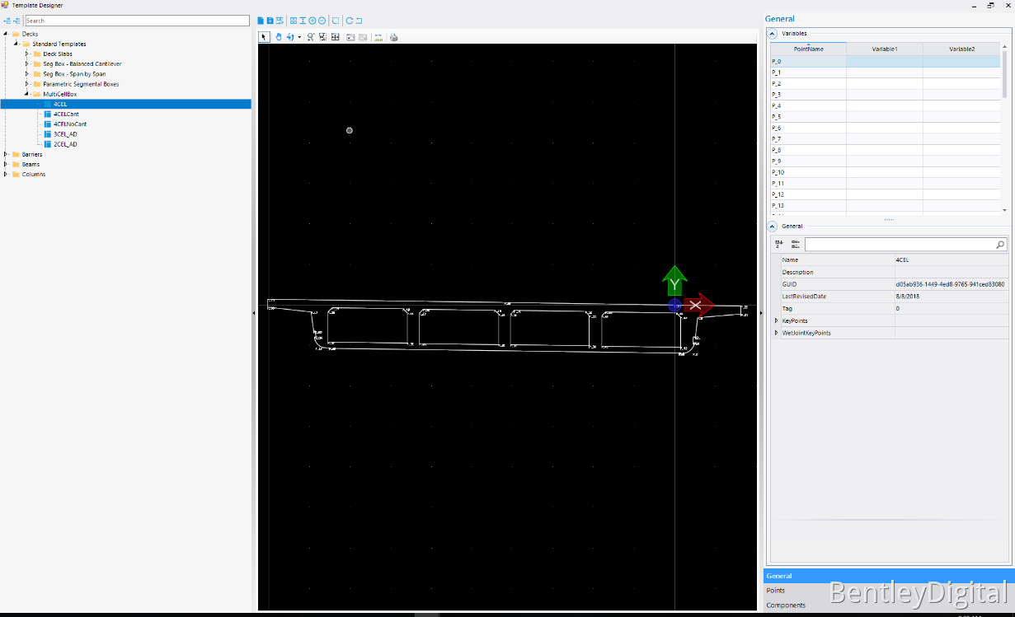Click the Variables table vertical scrollbar
Viewport: 1015px width, 617px height.
[1004, 74]
